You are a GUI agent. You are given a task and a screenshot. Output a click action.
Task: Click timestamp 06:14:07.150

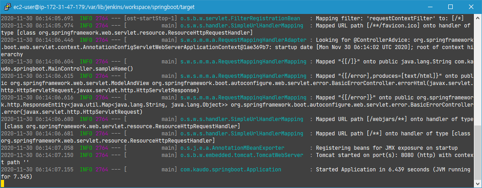55,155
